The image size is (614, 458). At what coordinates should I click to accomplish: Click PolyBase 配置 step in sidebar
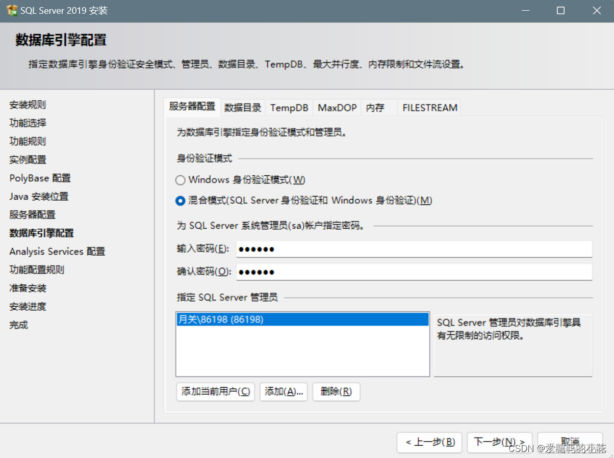tap(40, 178)
